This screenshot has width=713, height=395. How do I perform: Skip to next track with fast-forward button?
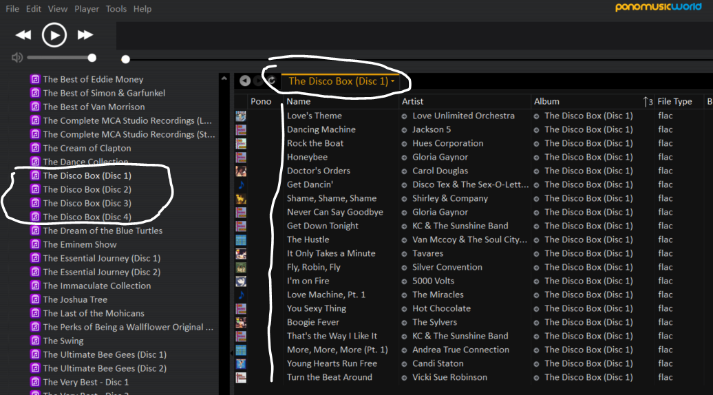coord(85,35)
